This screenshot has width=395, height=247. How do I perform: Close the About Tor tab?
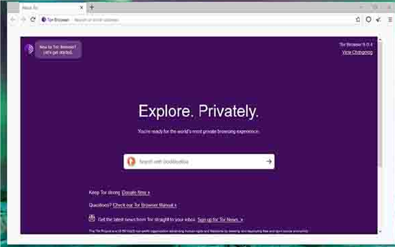pyautogui.click(x=82, y=7)
